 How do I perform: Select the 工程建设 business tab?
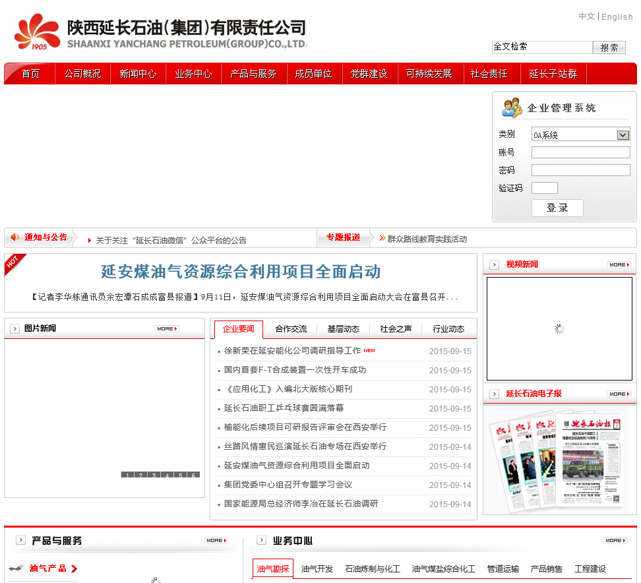click(590, 568)
